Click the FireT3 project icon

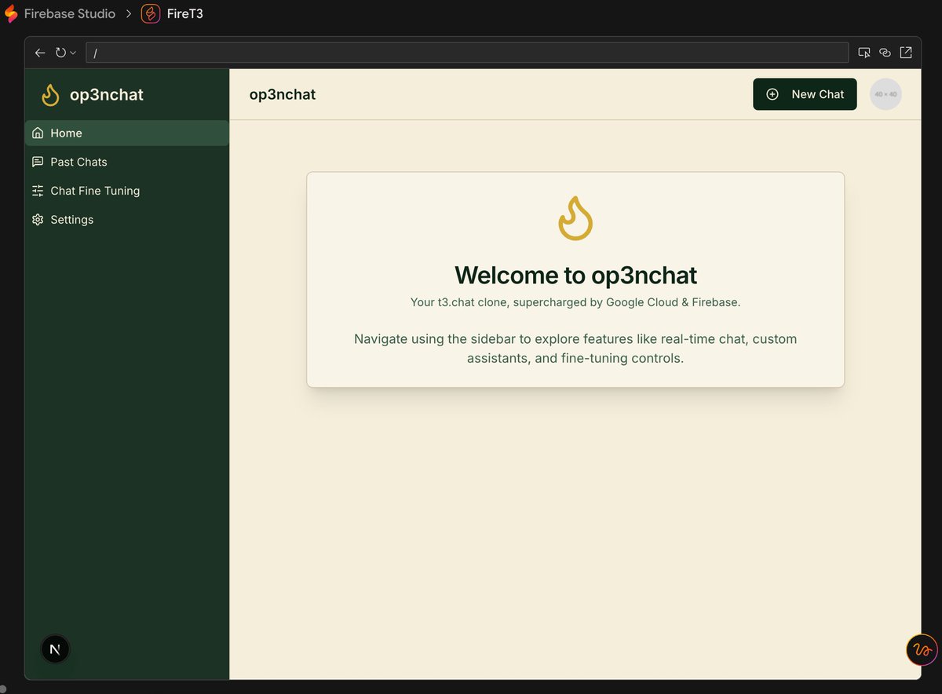tap(151, 13)
